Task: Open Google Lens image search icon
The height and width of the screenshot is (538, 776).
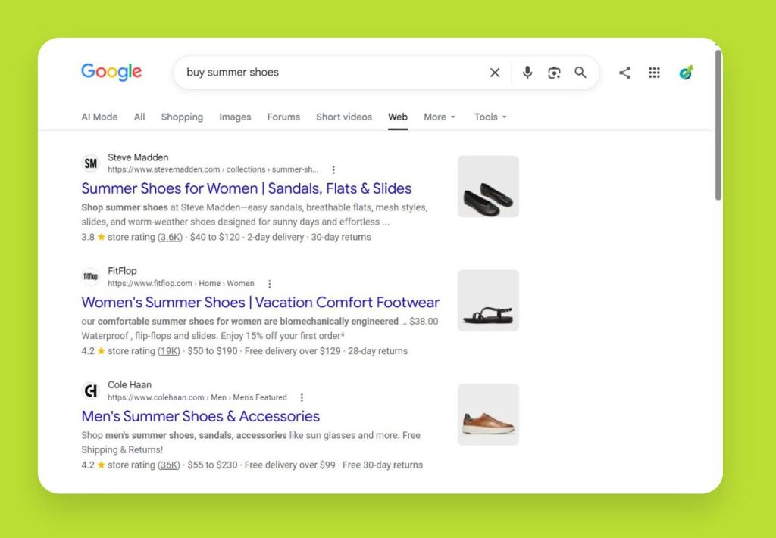Action: coord(554,73)
